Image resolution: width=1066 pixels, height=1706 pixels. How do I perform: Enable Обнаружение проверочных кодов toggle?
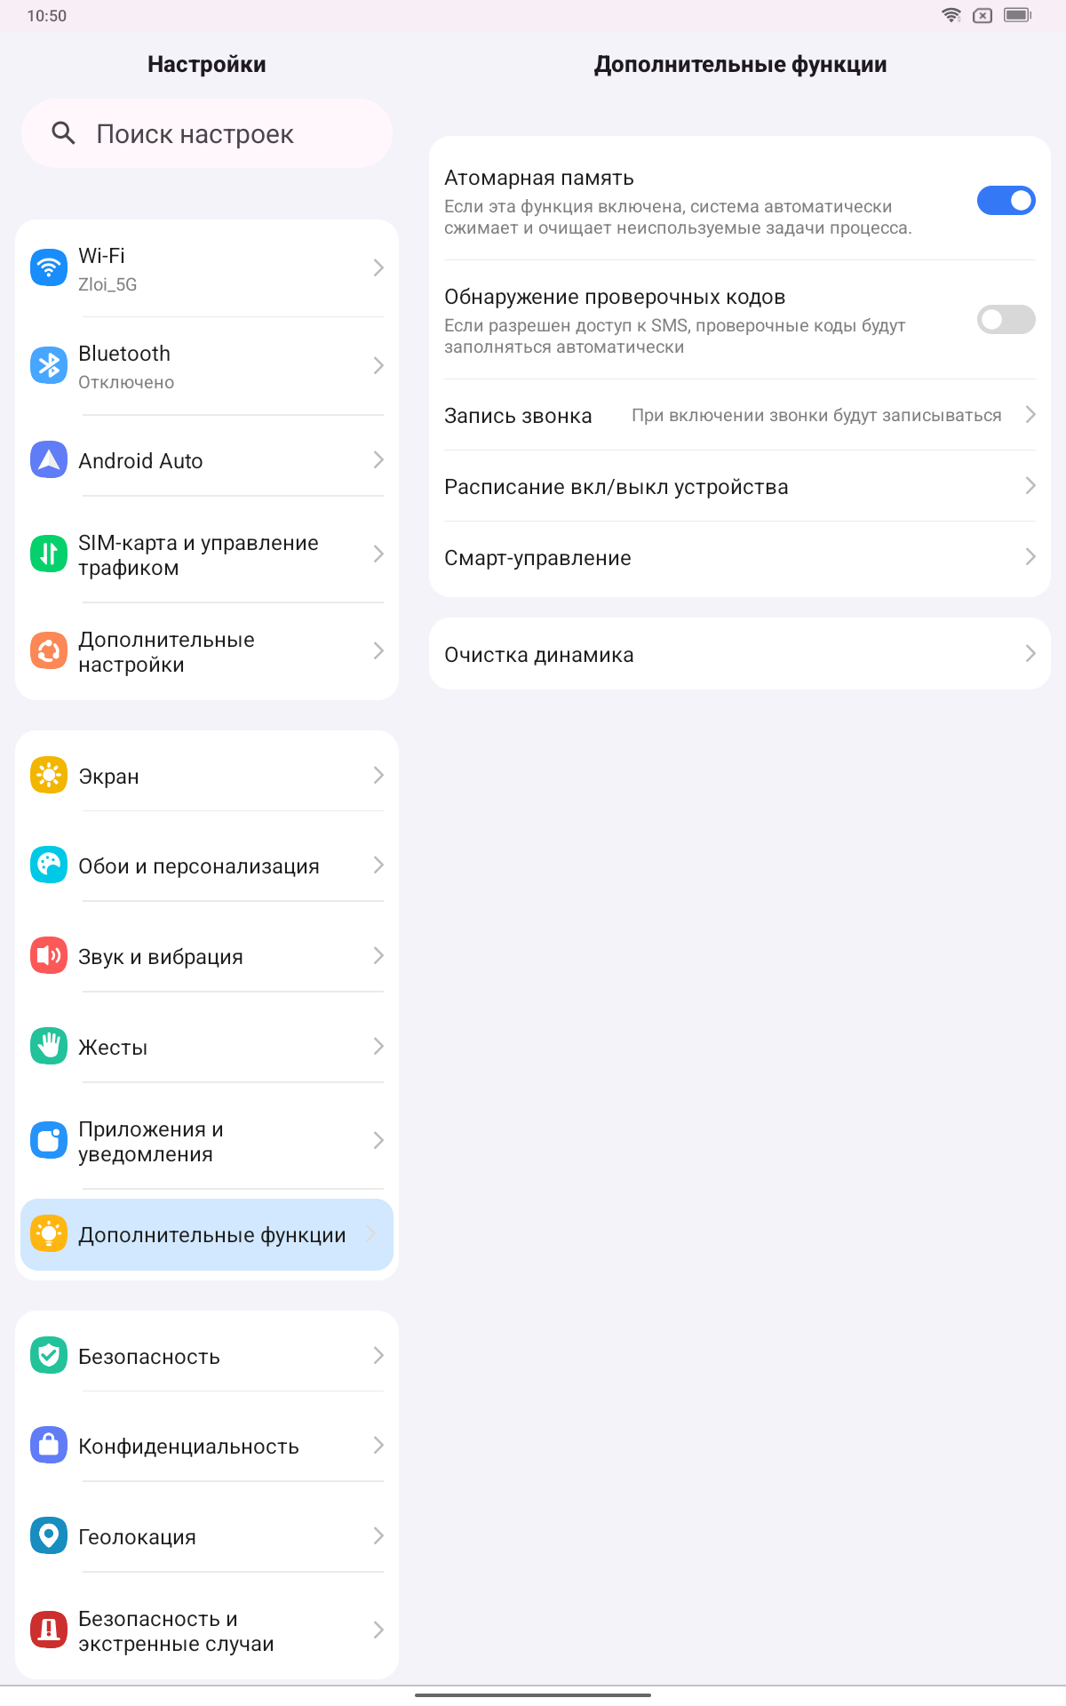[x=1006, y=320]
